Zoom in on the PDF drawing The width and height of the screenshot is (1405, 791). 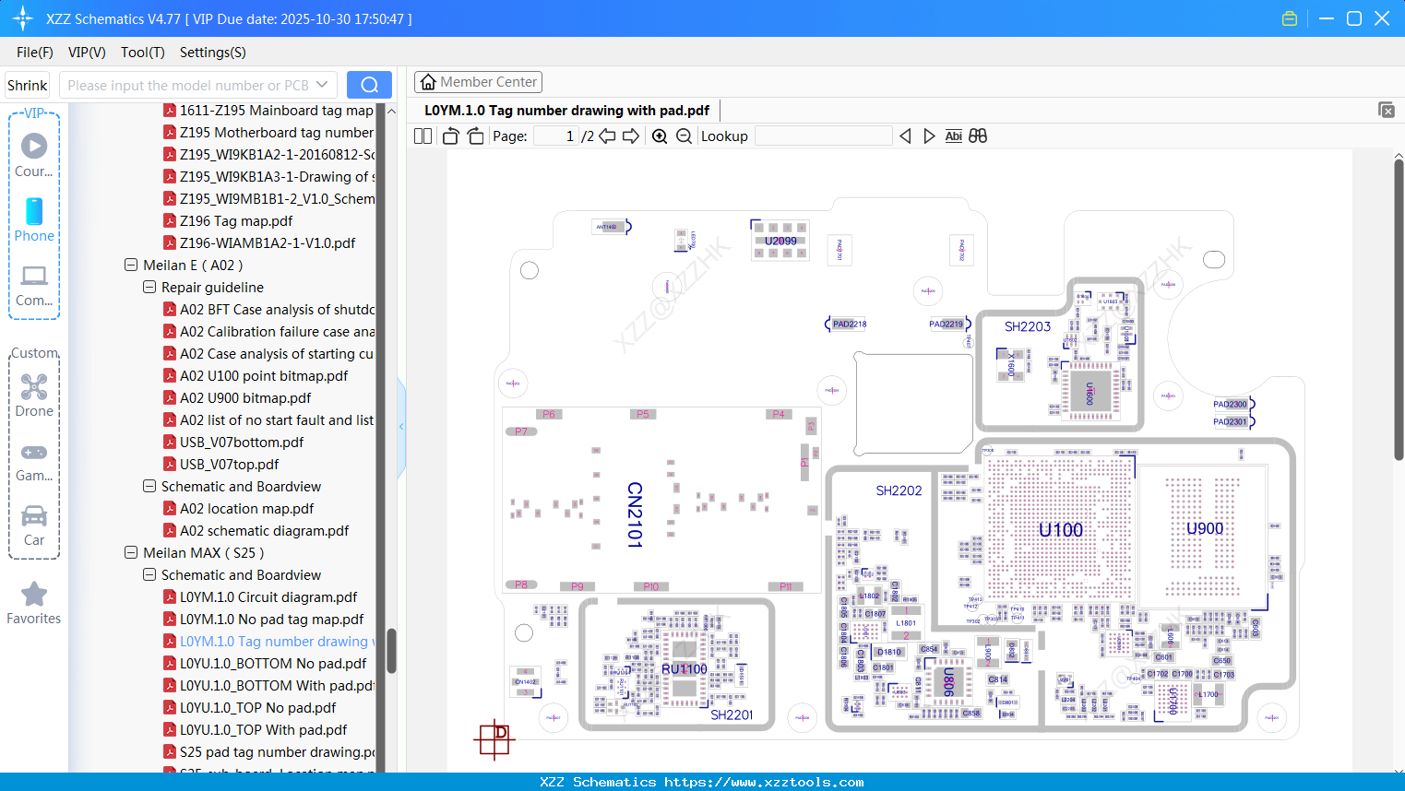point(660,136)
